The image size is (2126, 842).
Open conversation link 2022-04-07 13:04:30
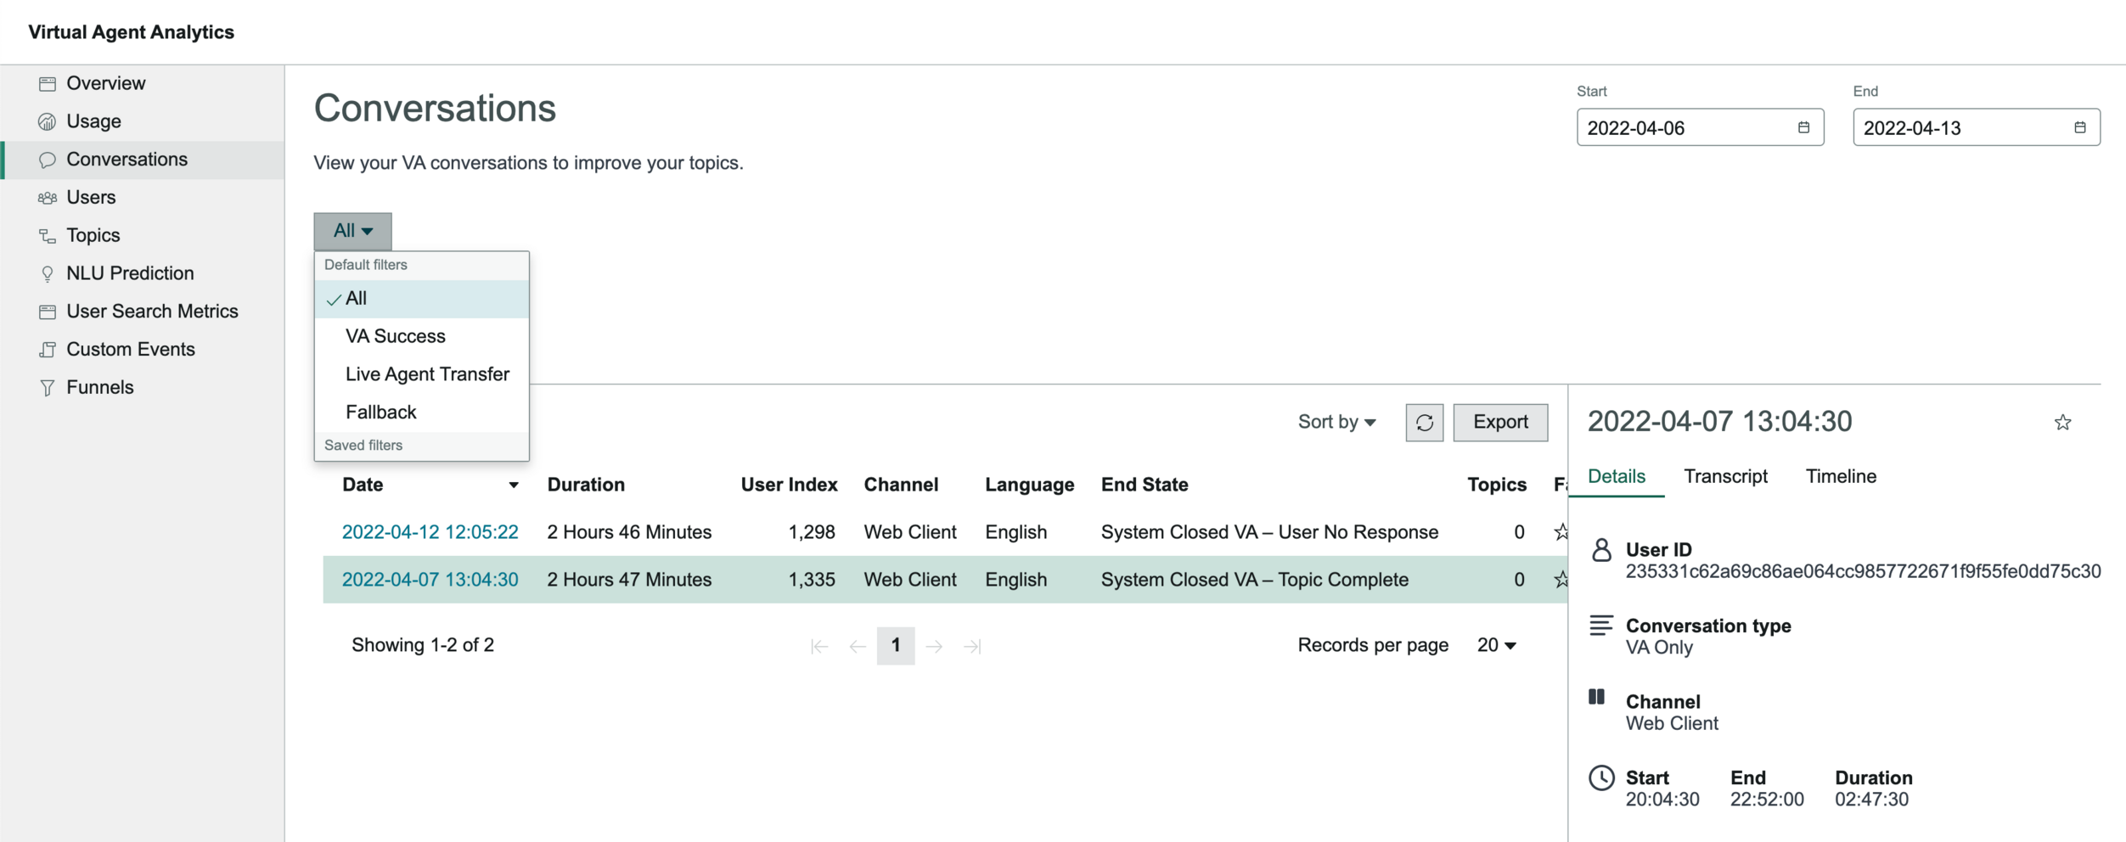click(x=430, y=580)
